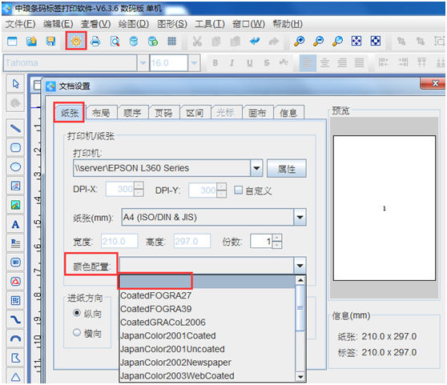Select 横向 paper feed radio button
Viewport: 447px width, 385px height.
click(x=77, y=332)
